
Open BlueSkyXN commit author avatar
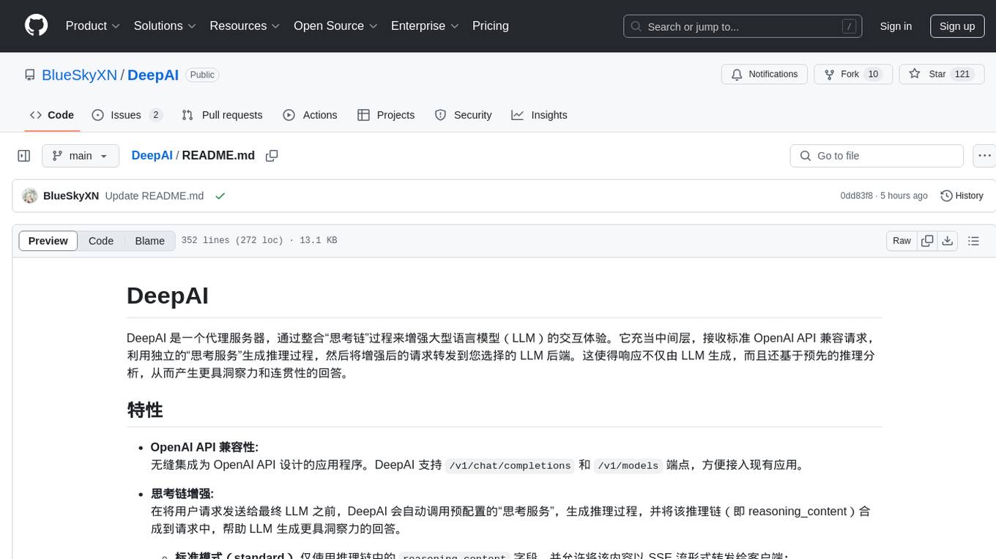(x=30, y=196)
